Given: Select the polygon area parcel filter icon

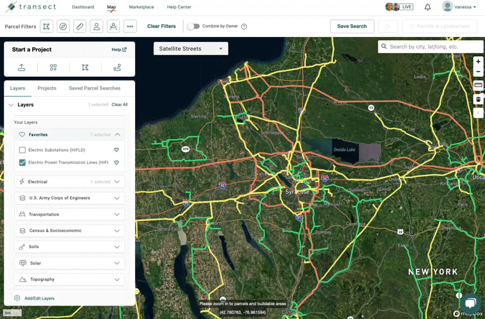Looking at the screenshot, I should 47,26.
